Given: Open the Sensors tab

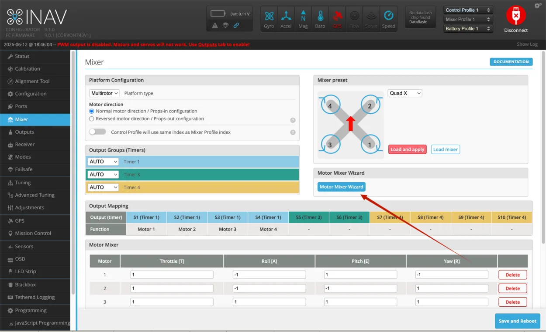Looking at the screenshot, I should (35, 247).
